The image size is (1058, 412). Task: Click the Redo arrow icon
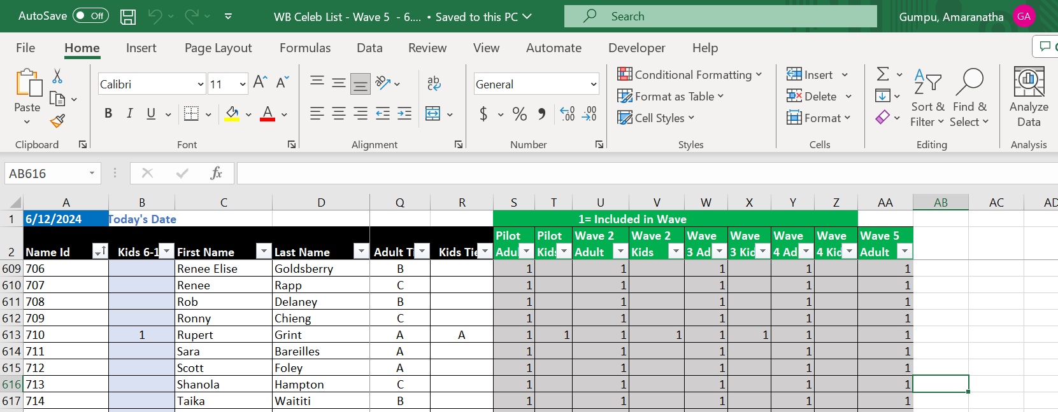point(192,17)
